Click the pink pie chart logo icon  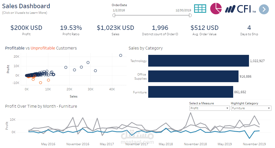coord(216,8)
